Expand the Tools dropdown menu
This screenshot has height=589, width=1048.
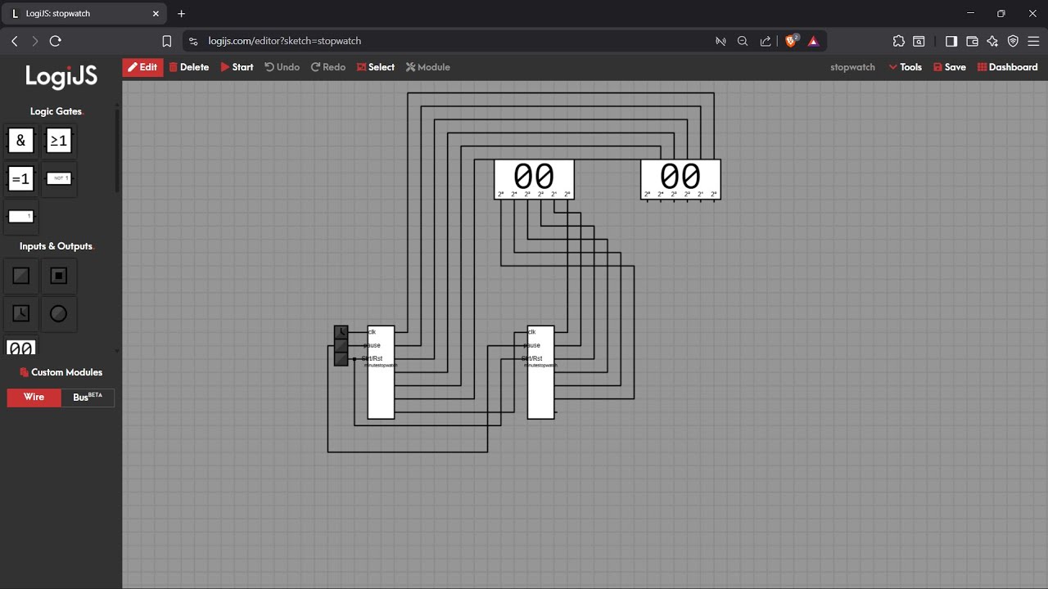905,67
